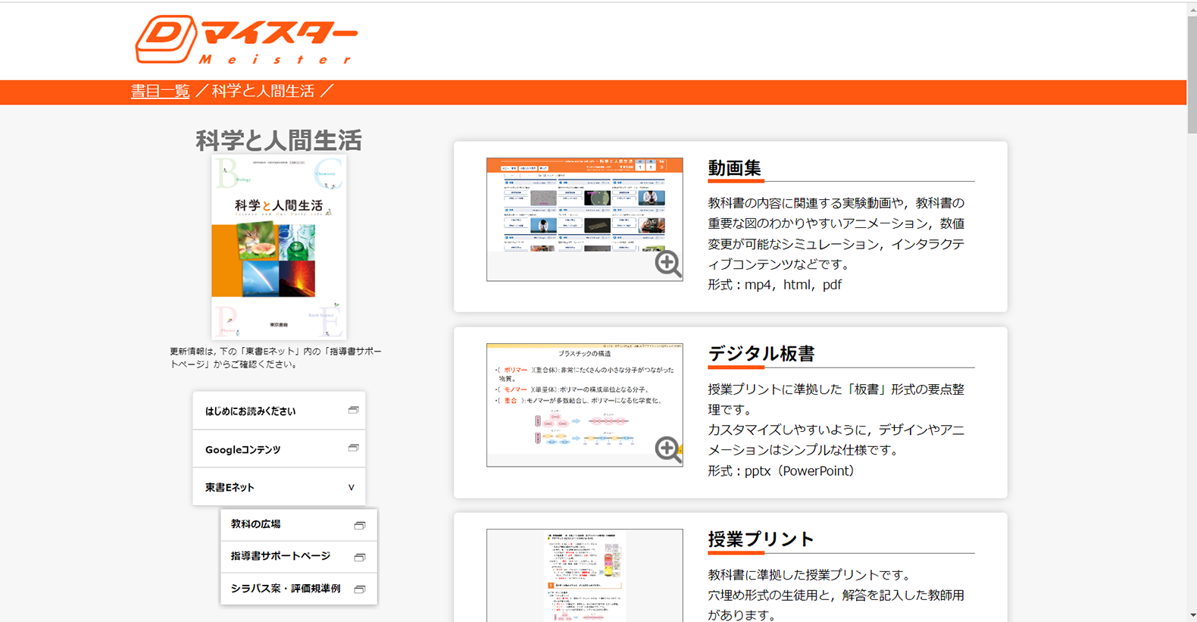The width and height of the screenshot is (1197, 622).
Task: Open the Googleコンテンツ menu item
Action: (243, 449)
